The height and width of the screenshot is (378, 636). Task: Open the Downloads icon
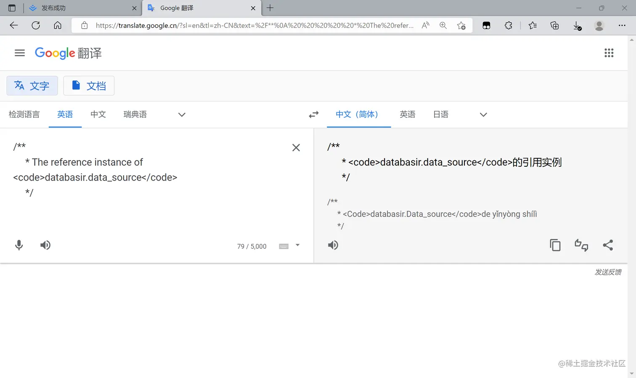(578, 26)
